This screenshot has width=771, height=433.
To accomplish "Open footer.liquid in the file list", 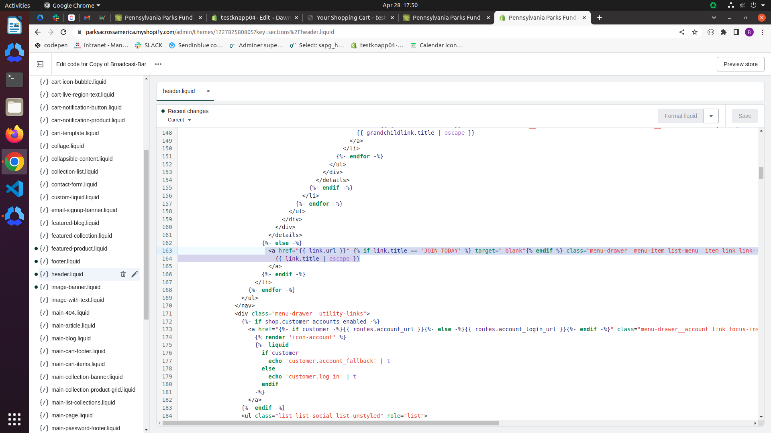I will coord(66,261).
